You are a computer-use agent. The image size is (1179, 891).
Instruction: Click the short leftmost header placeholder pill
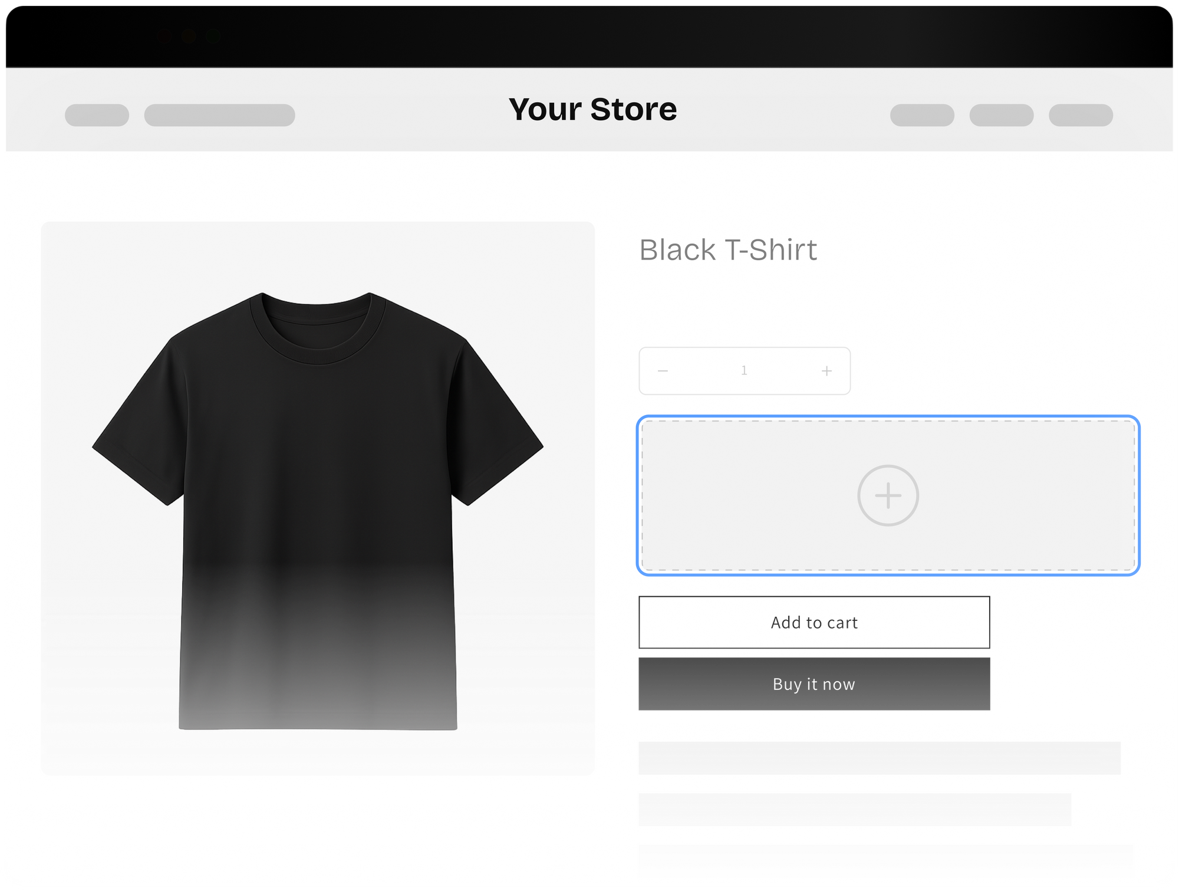(97, 115)
